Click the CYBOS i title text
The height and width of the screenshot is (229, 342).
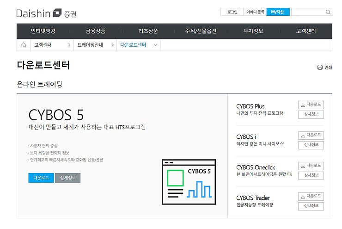[246, 137]
